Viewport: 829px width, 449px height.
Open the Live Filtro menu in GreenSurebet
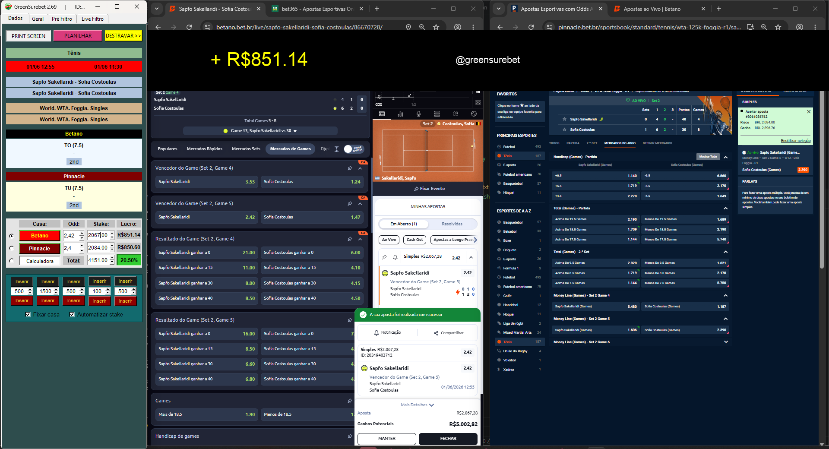click(92, 19)
